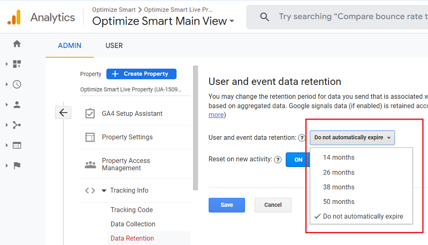Image resolution: width=428 pixels, height=245 pixels.
Task: Click the Property Access Management people icon
Action: [x=90, y=164]
